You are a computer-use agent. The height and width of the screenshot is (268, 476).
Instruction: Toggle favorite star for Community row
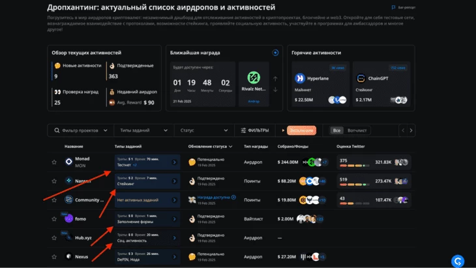[x=54, y=200]
